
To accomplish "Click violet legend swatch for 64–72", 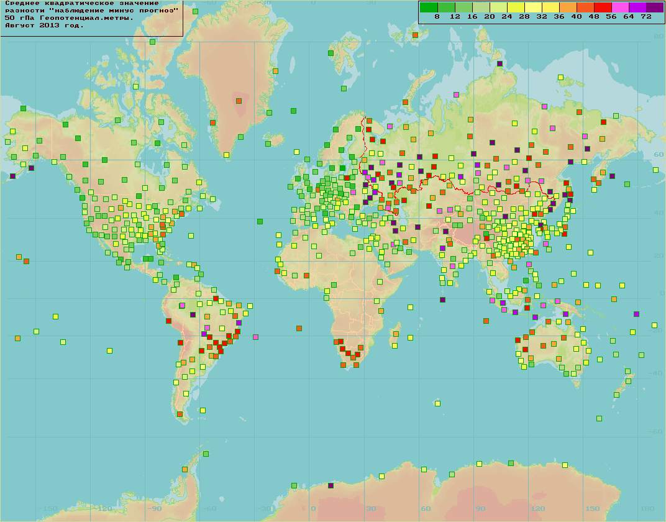I will coord(637,7).
